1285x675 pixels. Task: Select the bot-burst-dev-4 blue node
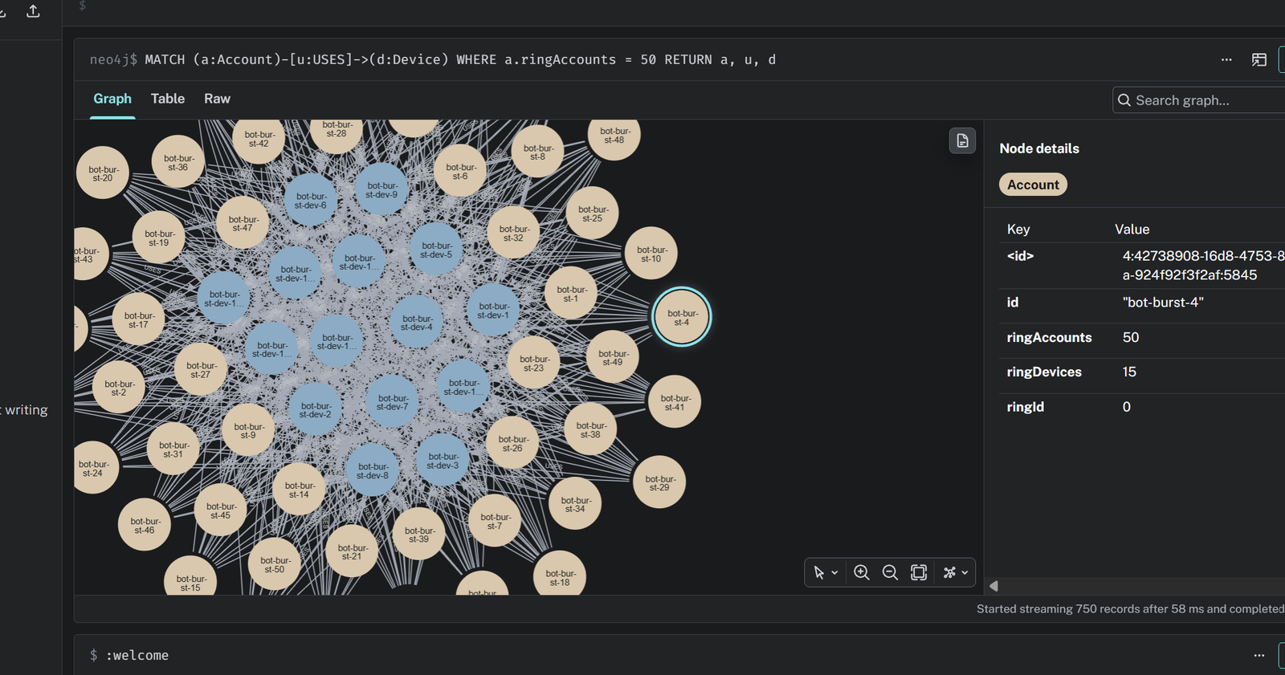tap(417, 322)
